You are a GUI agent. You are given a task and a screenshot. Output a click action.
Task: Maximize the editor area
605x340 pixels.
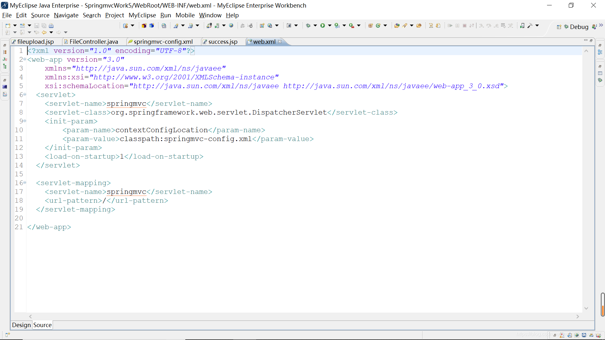pyautogui.click(x=591, y=41)
